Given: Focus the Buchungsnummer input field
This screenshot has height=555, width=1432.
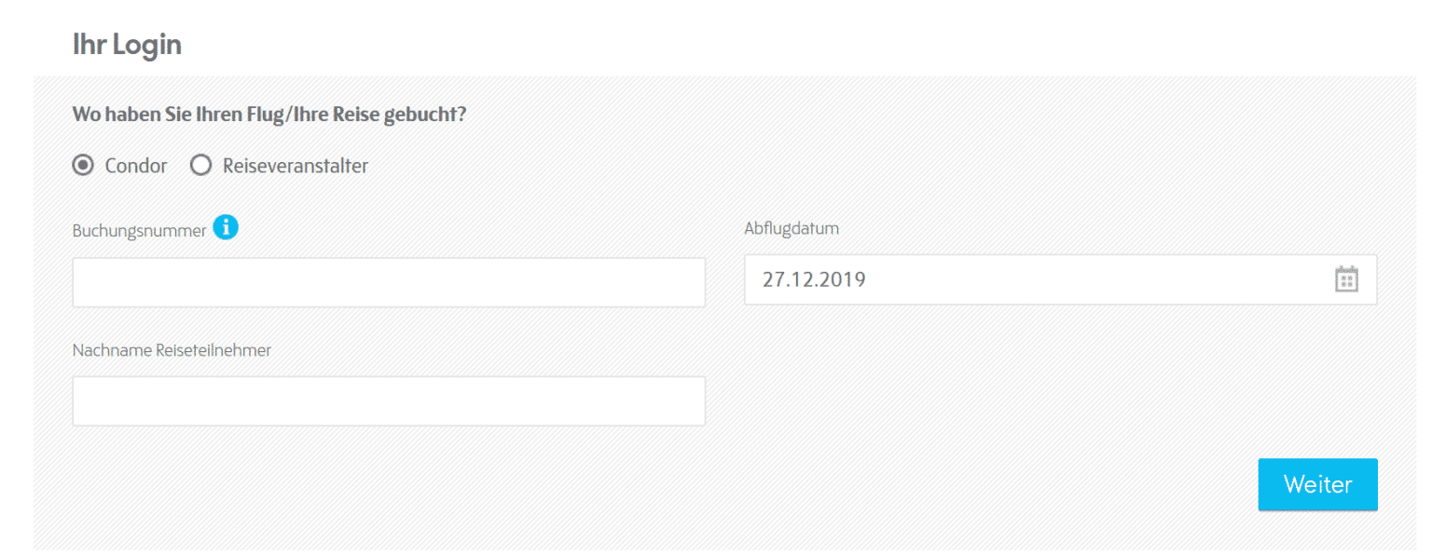Looking at the screenshot, I should [388, 282].
